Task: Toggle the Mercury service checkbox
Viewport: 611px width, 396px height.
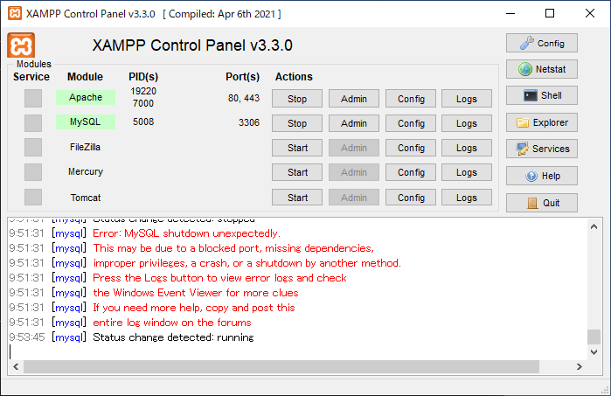Action: click(x=33, y=172)
